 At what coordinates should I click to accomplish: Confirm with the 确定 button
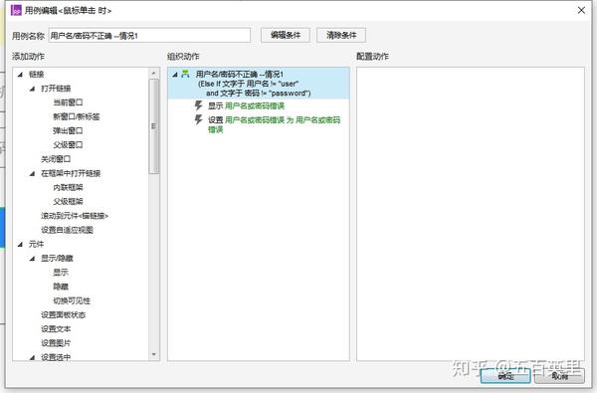point(505,376)
